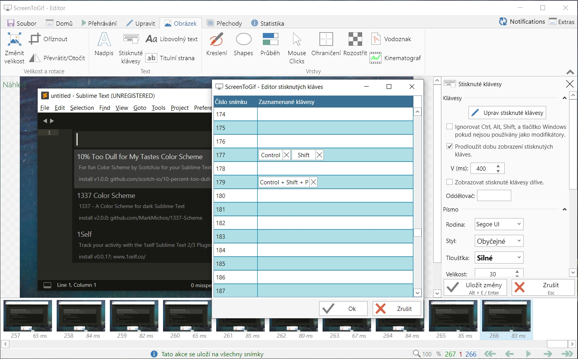578x359 pixels.
Task: Jump to the last frame
Action: click(x=567, y=354)
